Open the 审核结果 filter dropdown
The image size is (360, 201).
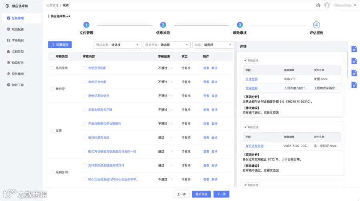pyautogui.click(x=167, y=45)
